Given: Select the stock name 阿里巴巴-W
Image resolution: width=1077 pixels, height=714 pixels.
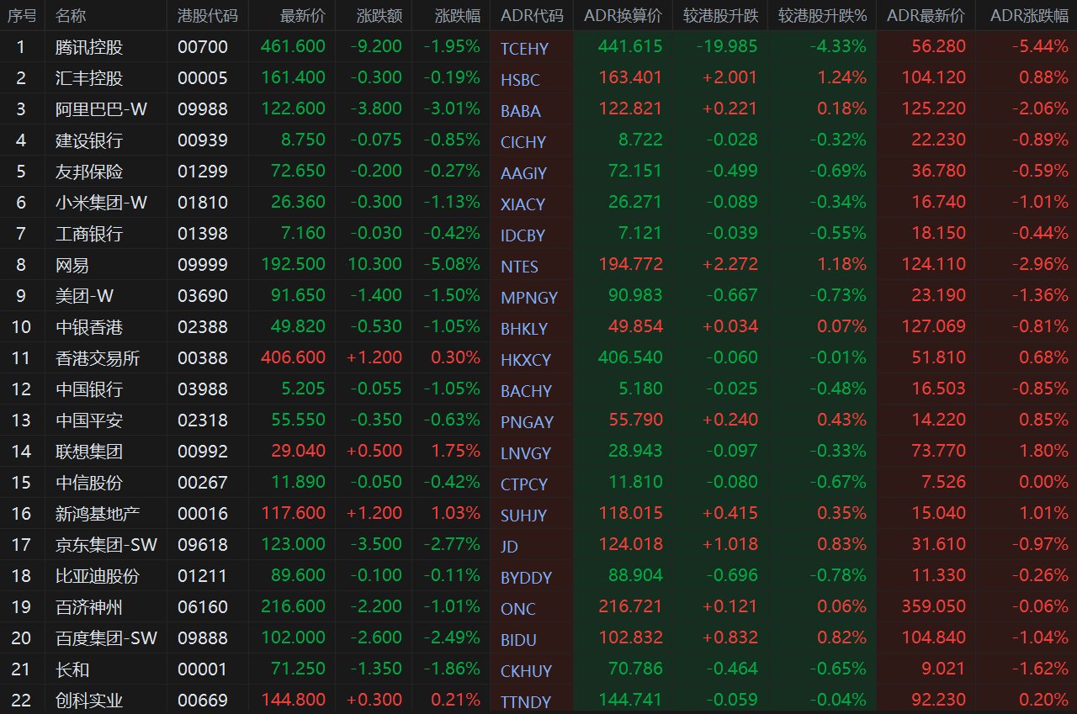Looking at the screenshot, I should (x=102, y=109).
